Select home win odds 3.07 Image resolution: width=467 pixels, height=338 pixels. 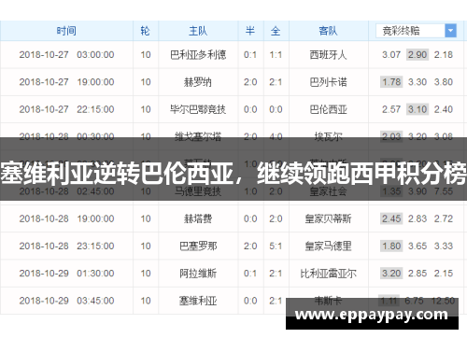point(391,55)
